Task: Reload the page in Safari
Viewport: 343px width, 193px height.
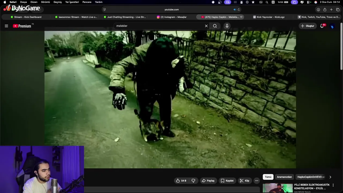Action: coord(238,9)
